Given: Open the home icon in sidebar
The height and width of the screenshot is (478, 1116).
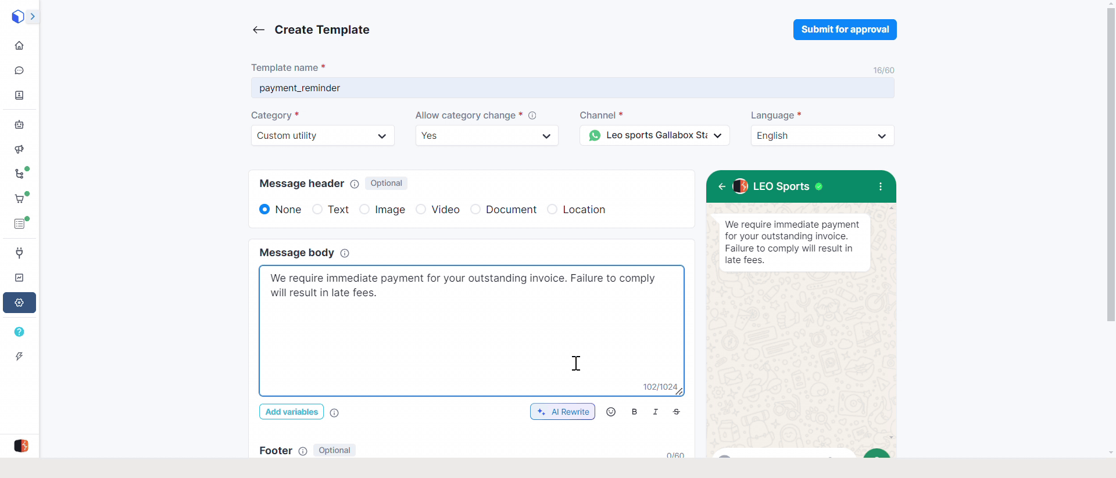Looking at the screenshot, I should pos(19,45).
